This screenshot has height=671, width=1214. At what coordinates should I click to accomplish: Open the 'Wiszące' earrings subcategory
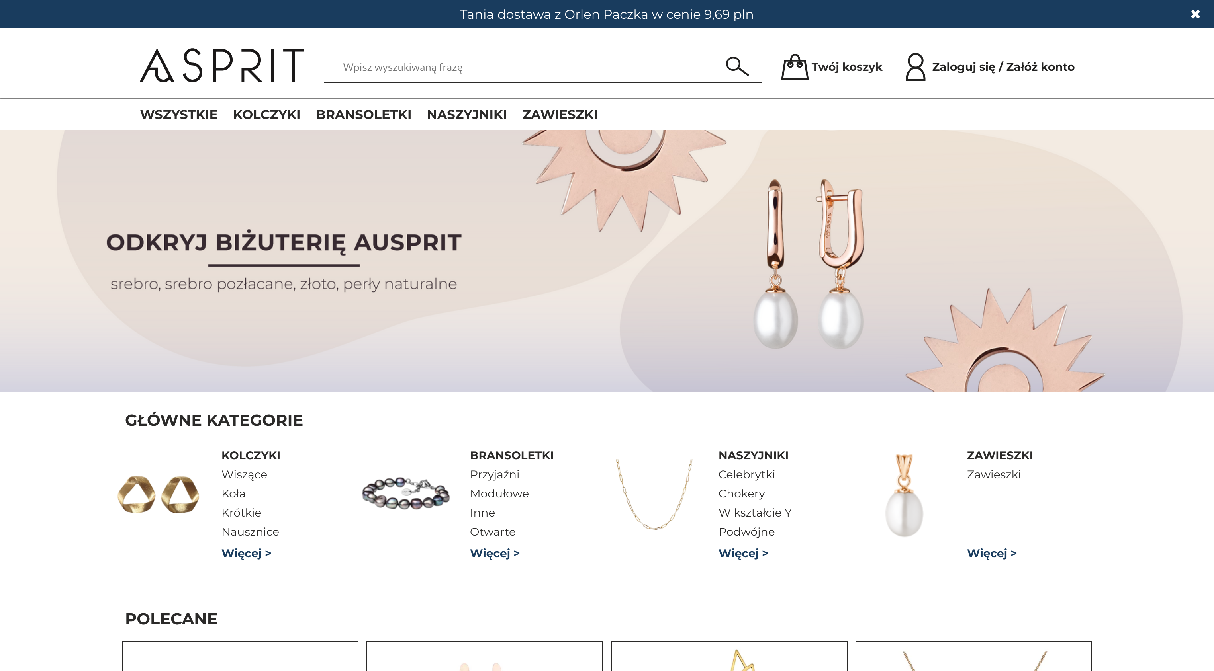click(244, 475)
